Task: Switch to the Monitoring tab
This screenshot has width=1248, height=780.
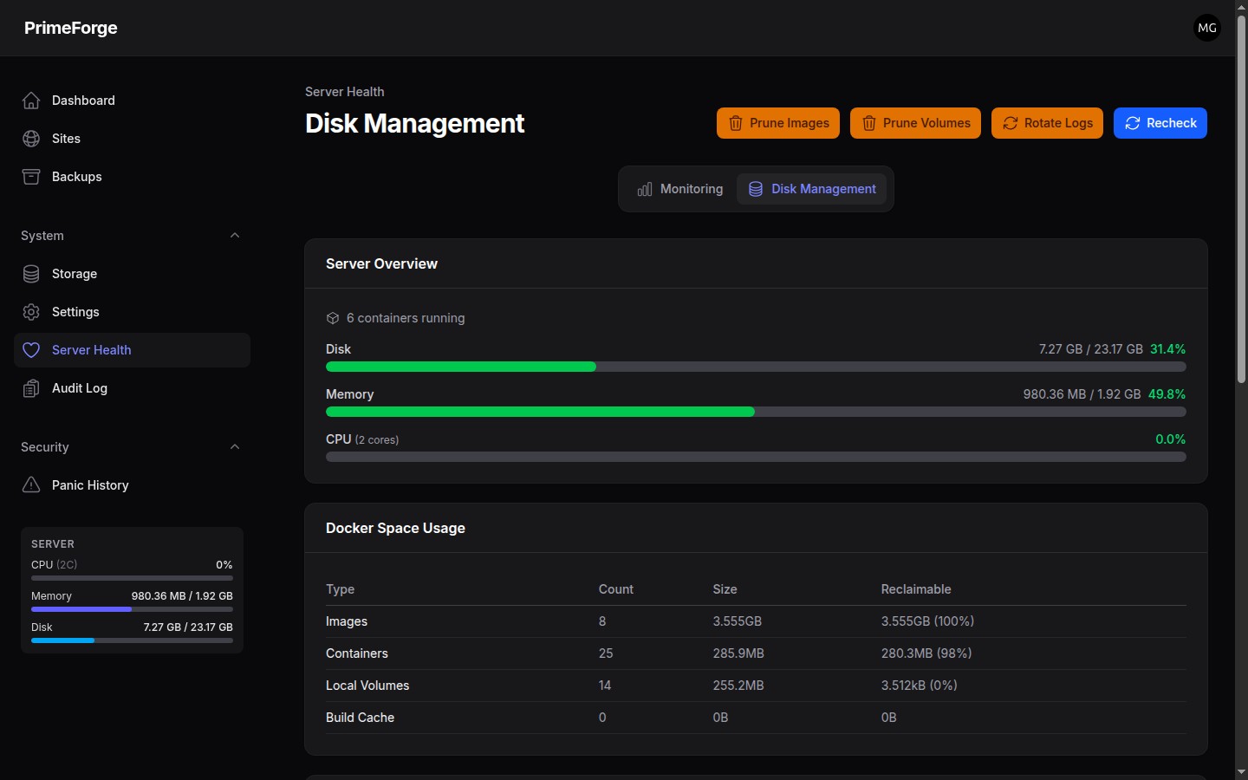Action: pos(680,189)
